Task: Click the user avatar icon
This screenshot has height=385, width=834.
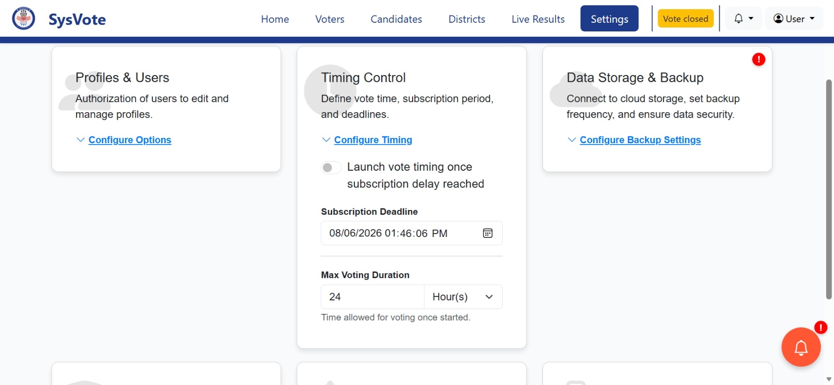Action: (778, 19)
